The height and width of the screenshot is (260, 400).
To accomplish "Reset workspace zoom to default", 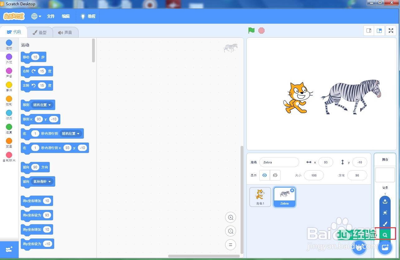I will coord(231,245).
